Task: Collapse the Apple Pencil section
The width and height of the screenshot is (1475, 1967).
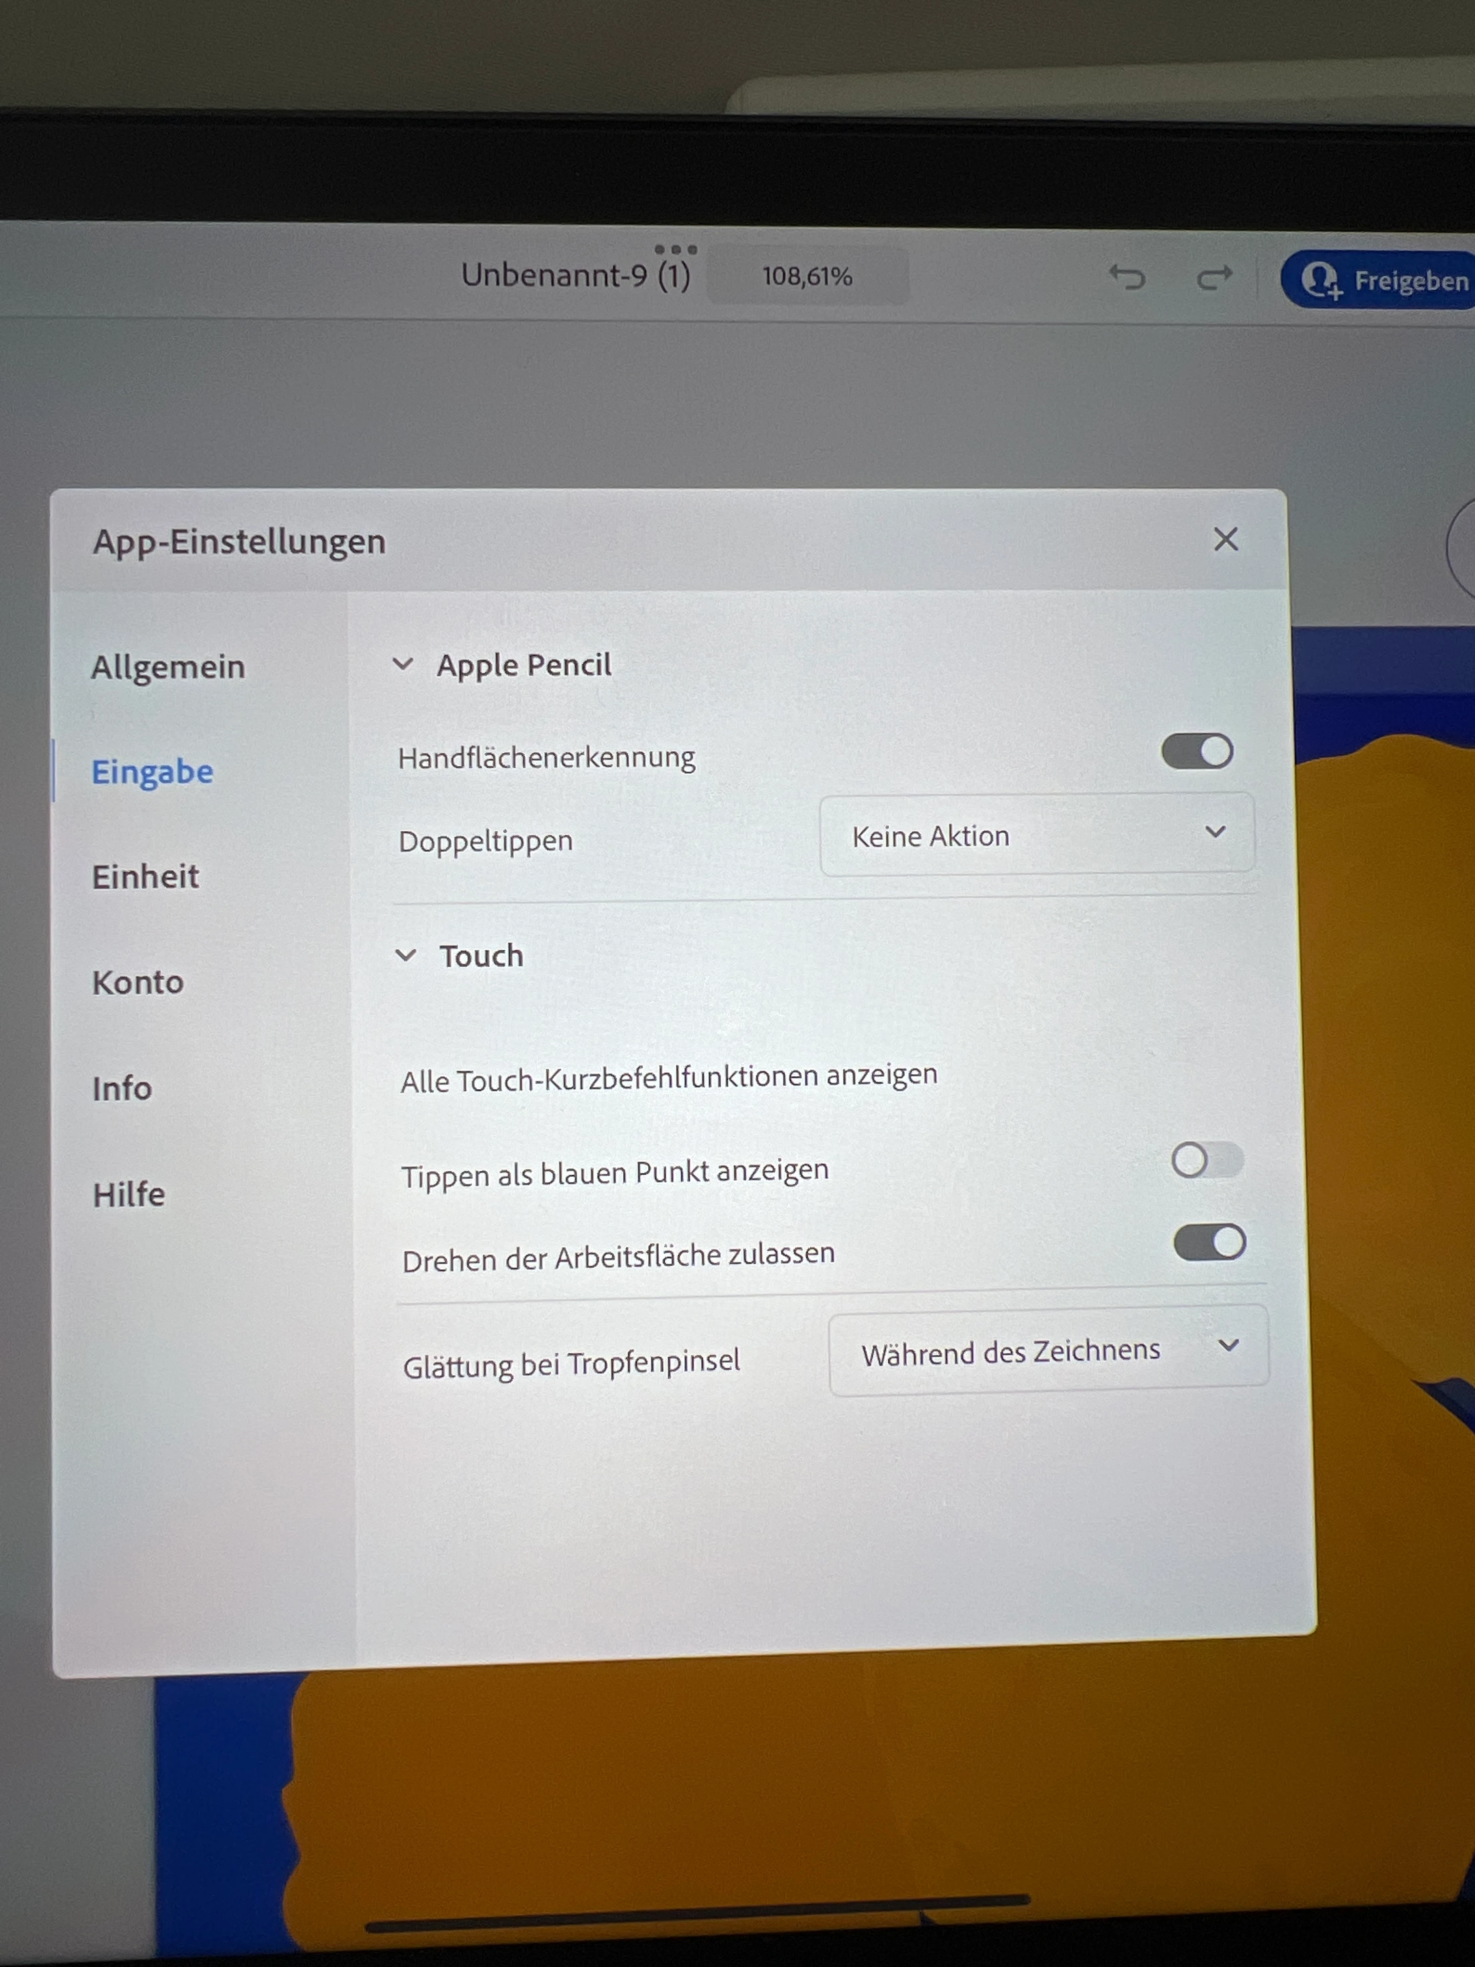Action: [x=403, y=664]
